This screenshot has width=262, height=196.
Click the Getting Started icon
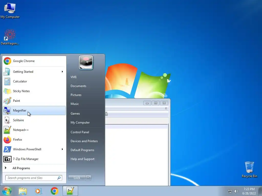7,72
